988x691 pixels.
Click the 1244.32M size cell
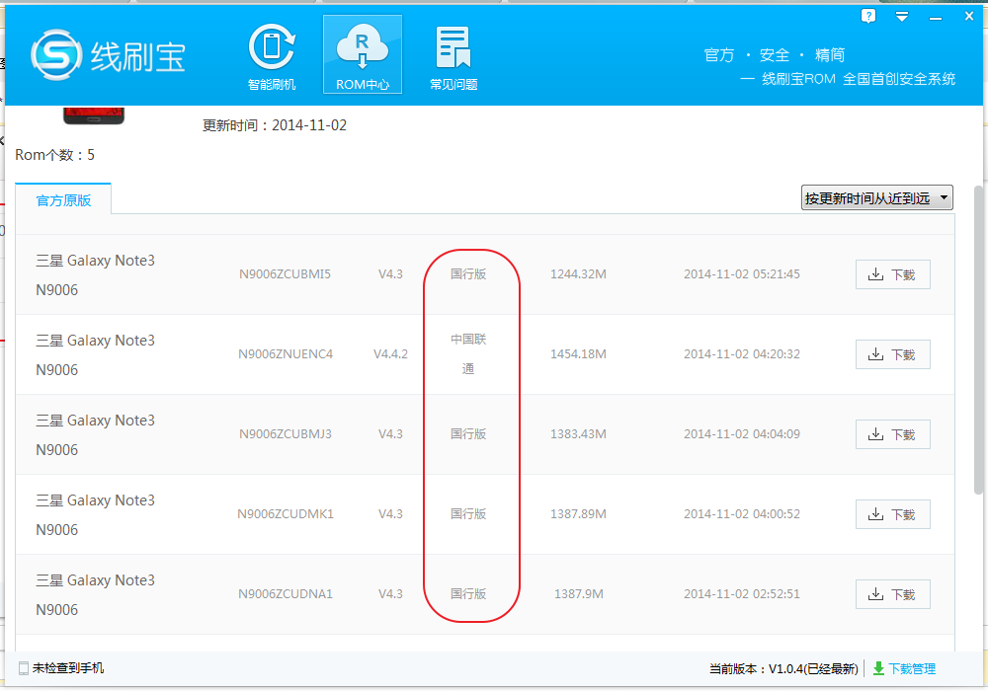(578, 274)
